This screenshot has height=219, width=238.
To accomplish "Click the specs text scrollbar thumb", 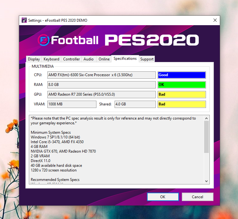I will click(206, 137).
